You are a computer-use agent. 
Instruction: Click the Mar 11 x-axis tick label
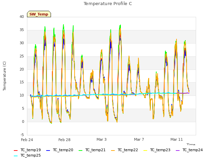click(x=177, y=139)
